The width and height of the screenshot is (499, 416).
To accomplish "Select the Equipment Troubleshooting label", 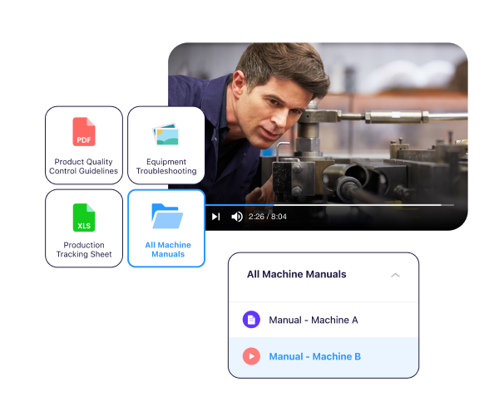I will pos(166,166).
